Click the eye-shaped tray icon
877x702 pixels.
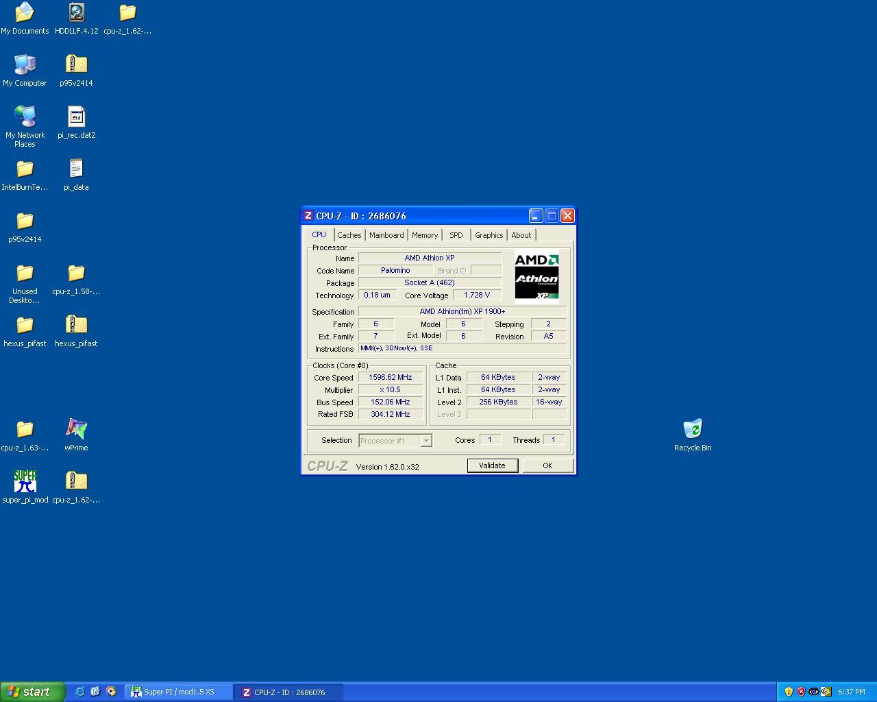coord(813,692)
